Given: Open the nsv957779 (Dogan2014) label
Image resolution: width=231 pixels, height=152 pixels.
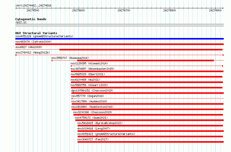Looking at the screenshot, I should click(88, 96).
